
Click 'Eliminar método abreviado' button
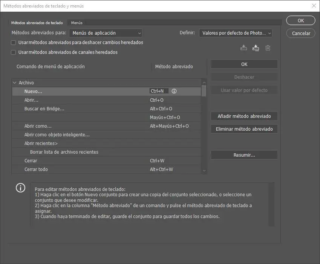(x=244, y=129)
